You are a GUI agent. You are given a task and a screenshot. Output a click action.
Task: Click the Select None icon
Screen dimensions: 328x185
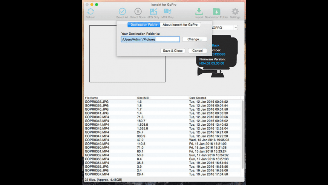tap(138, 12)
